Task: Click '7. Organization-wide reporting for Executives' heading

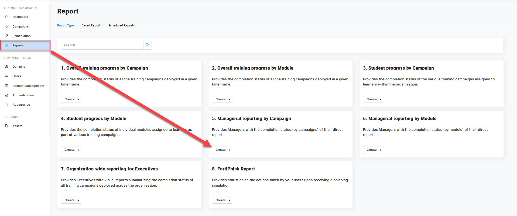Action: pyautogui.click(x=109, y=169)
